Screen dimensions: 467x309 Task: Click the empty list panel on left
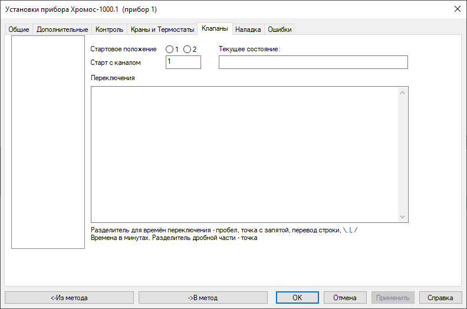48,142
